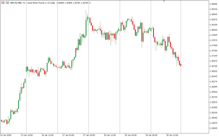Click the '29 Jan 20:00' time axis label

pos(151,135)
